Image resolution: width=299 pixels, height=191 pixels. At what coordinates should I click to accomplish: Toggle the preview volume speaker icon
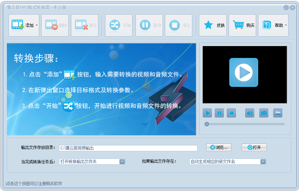[x=250, y=113]
